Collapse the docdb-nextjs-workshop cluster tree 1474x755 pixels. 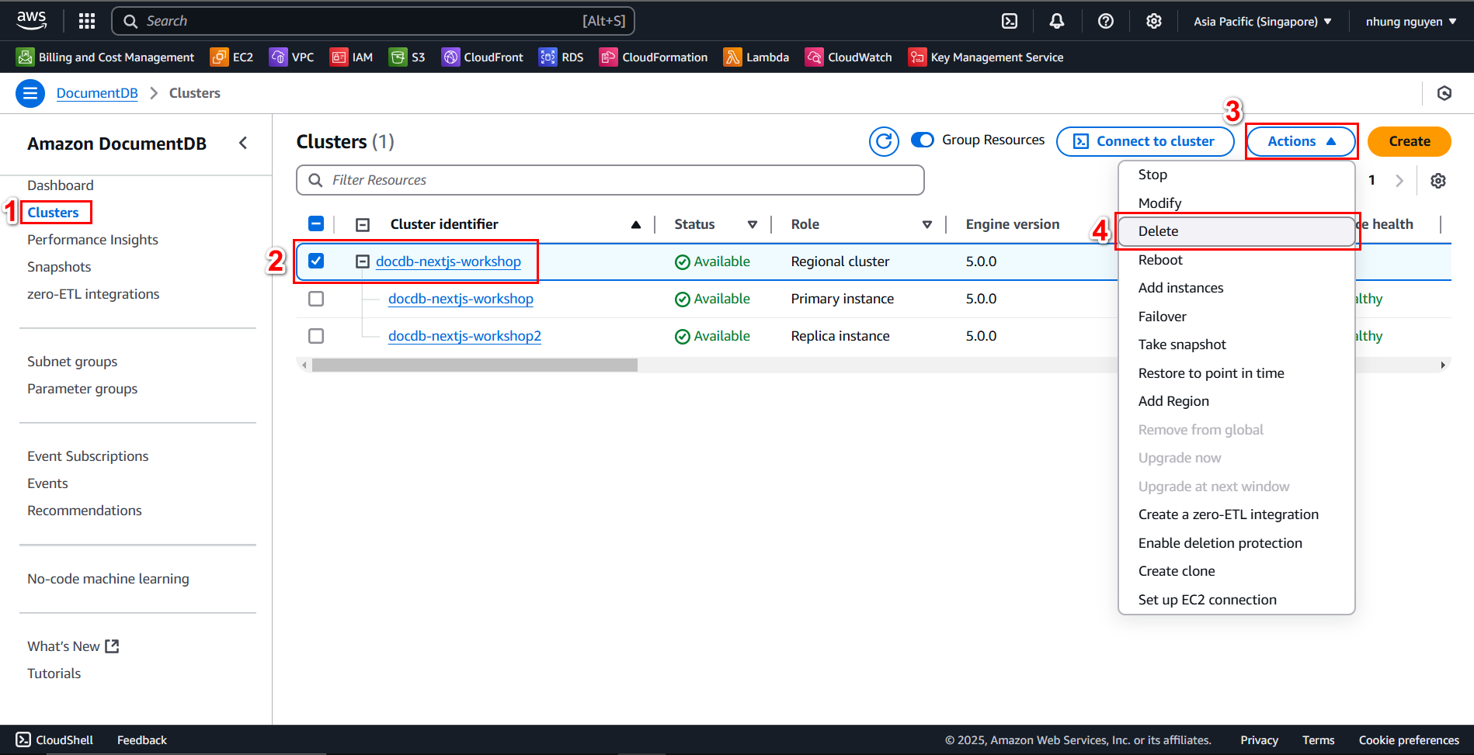point(363,262)
